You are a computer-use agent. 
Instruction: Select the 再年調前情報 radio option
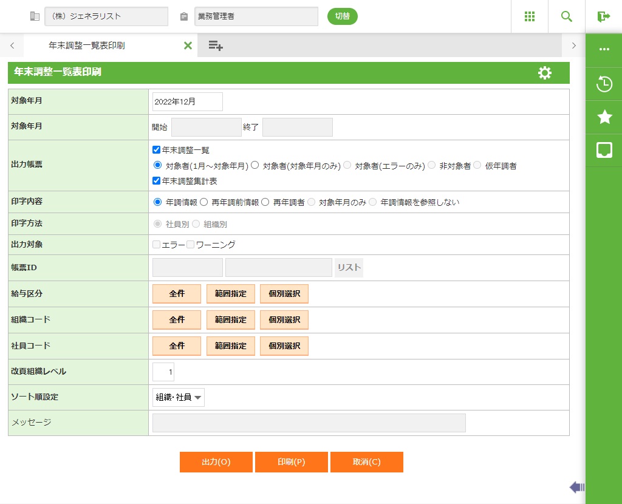[204, 202]
